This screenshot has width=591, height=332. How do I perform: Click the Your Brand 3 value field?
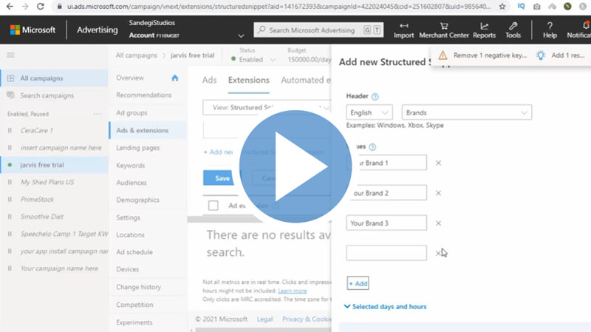[386, 223]
